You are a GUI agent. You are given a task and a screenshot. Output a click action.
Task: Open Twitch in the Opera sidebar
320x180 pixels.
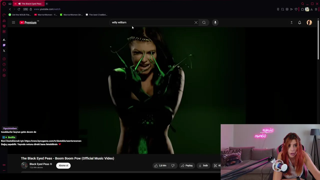pos(4,45)
